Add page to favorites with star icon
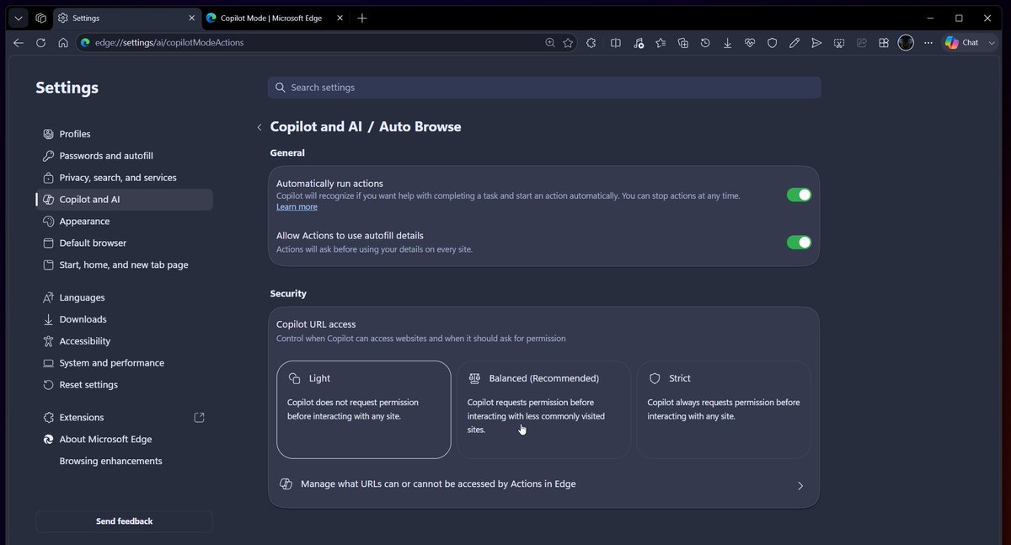This screenshot has width=1011, height=545. [569, 43]
